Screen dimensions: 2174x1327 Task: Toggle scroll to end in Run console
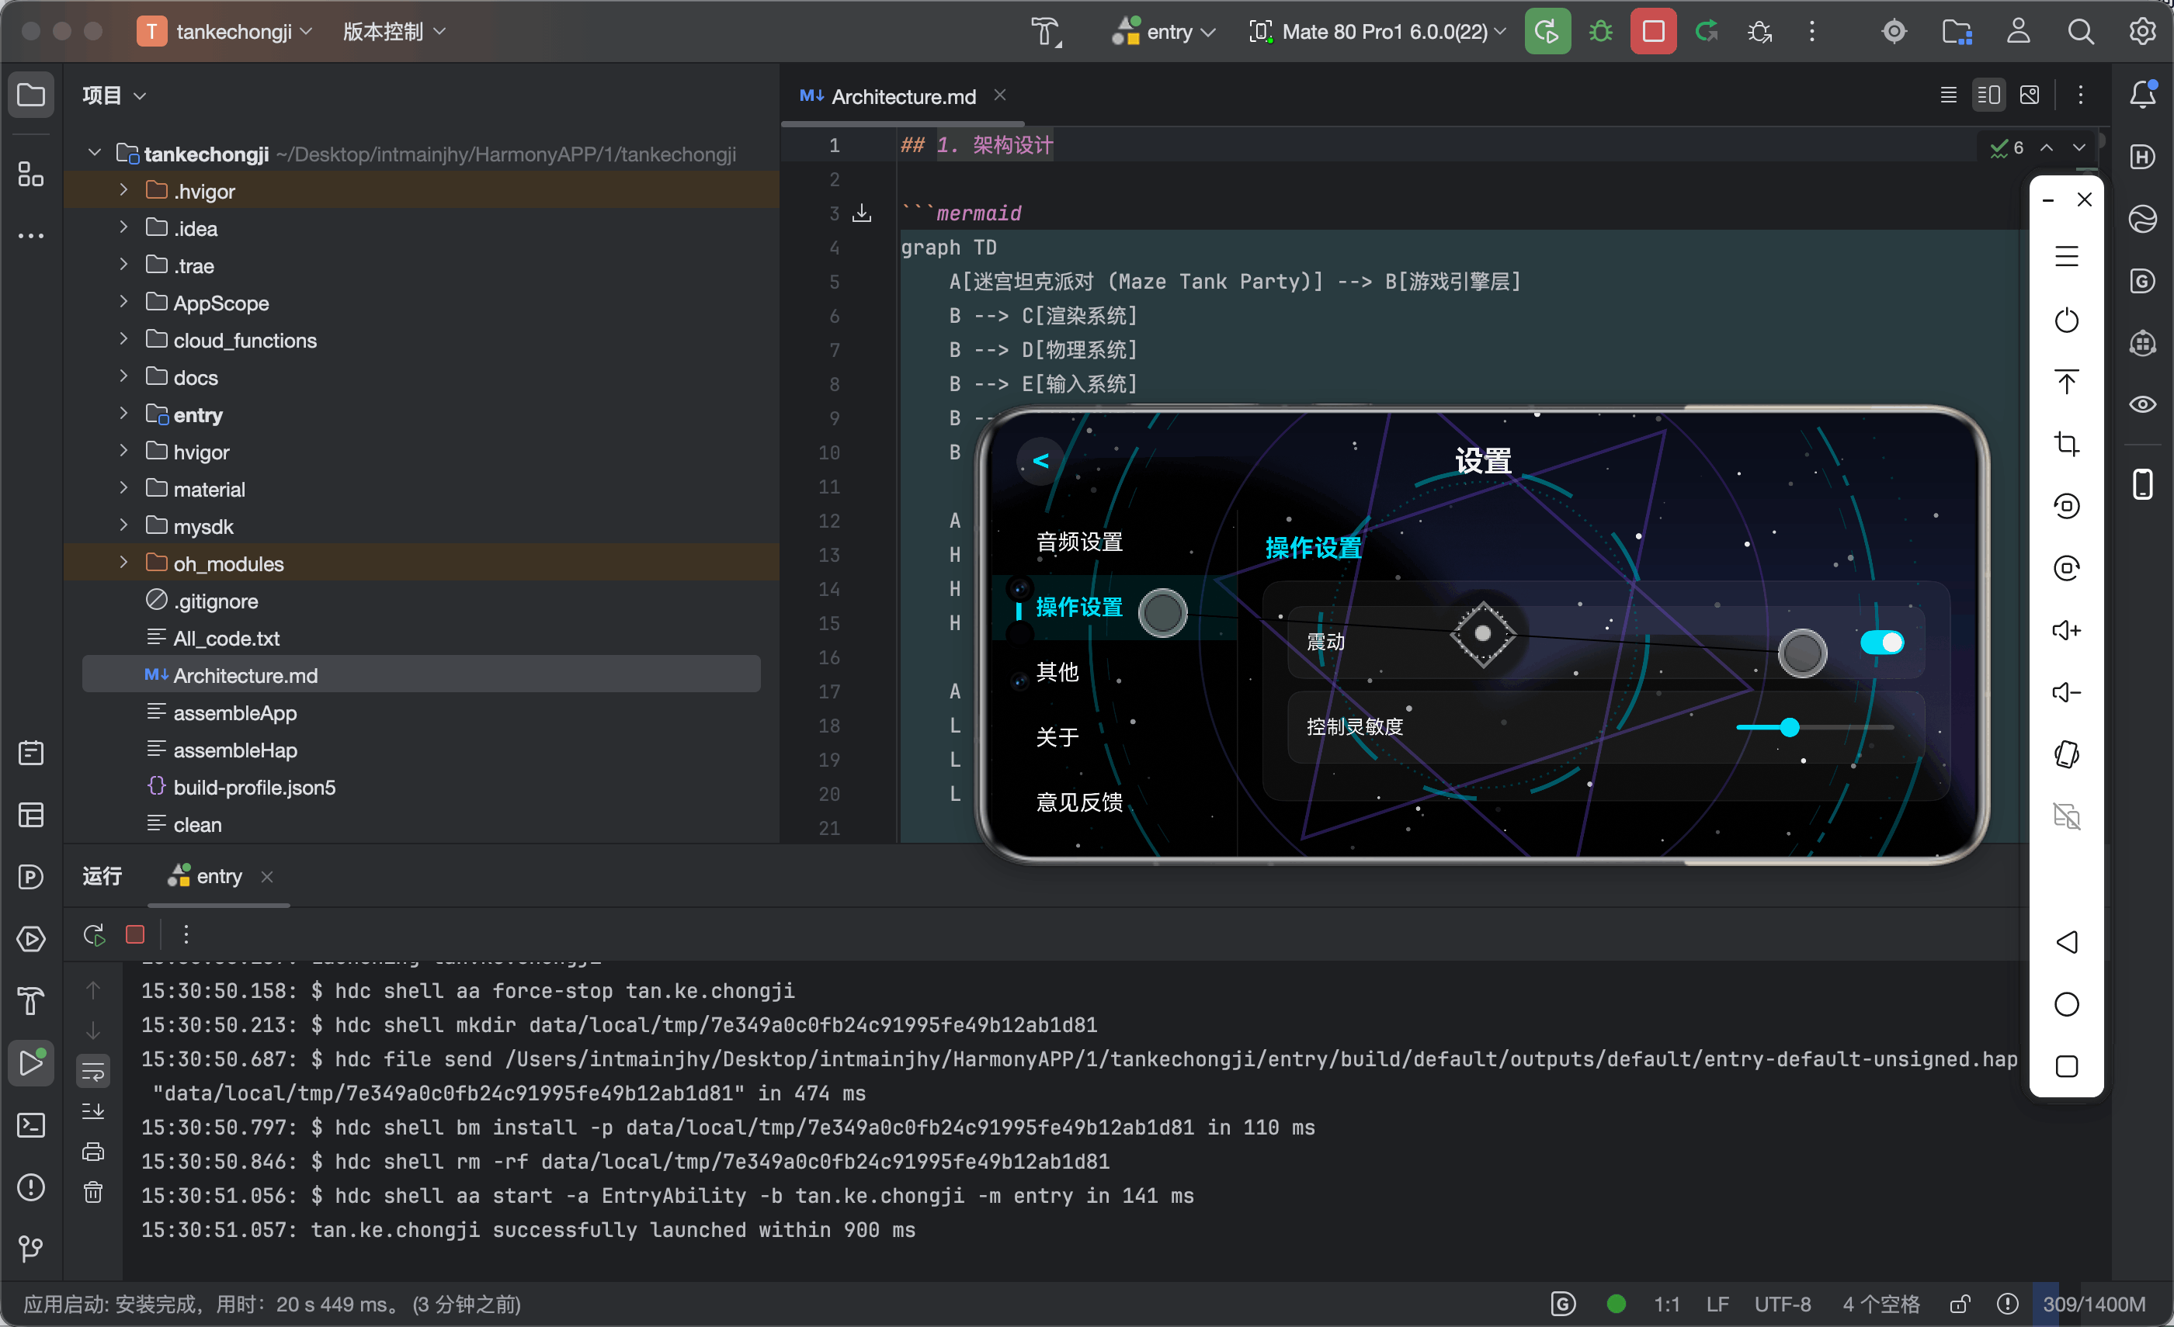(x=92, y=1111)
